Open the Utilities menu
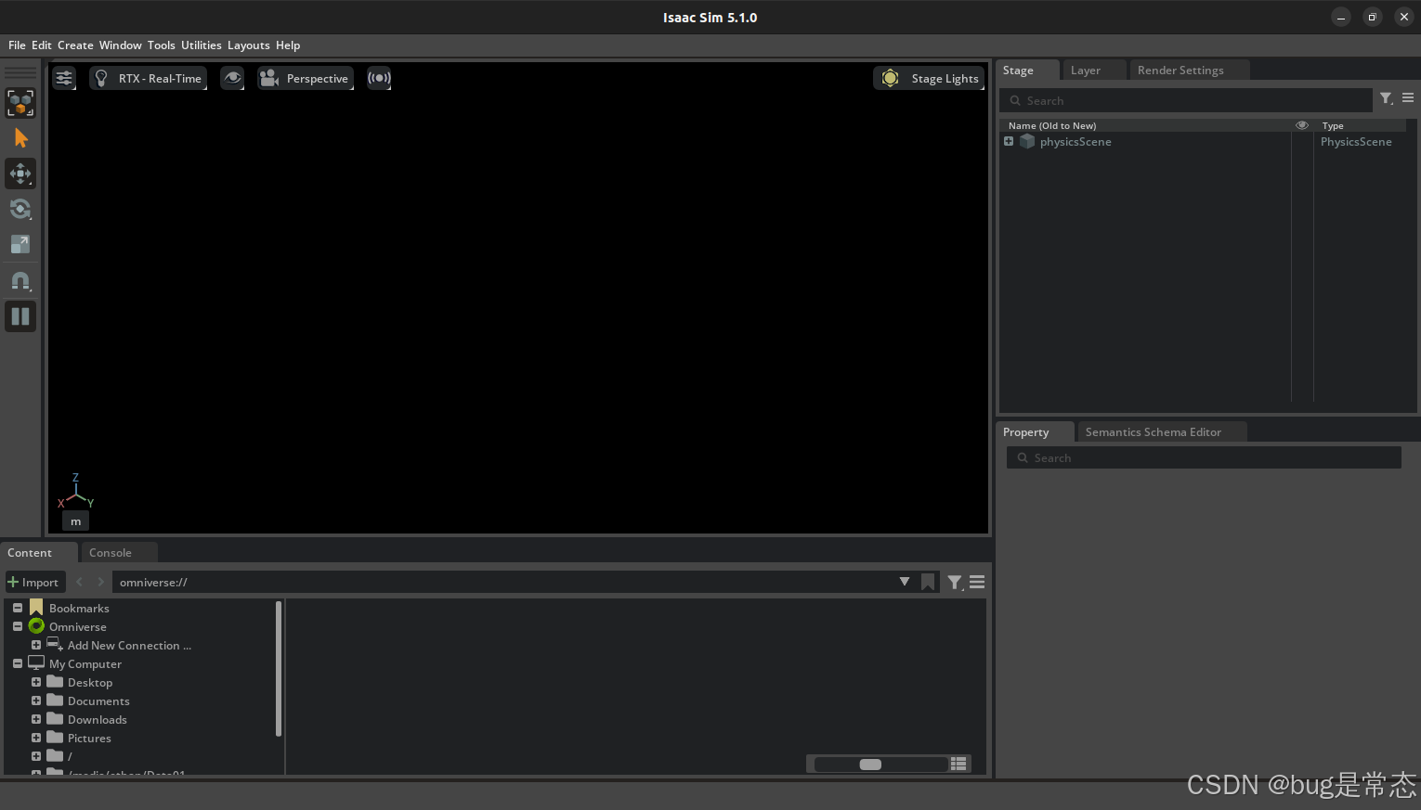1421x810 pixels. click(x=202, y=45)
